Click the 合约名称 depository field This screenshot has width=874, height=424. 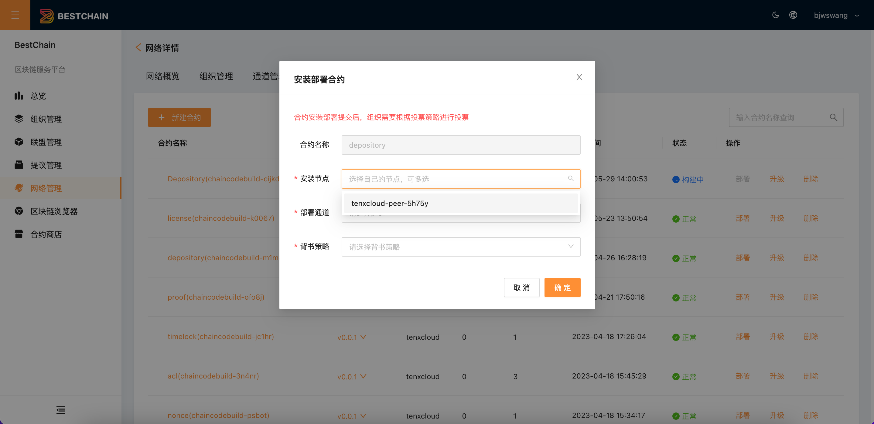pos(461,145)
